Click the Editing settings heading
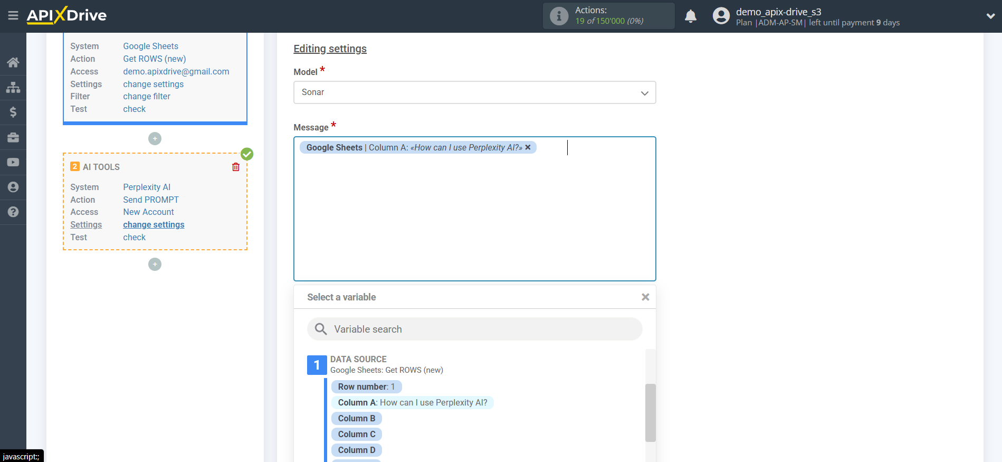The image size is (1002, 462). [330, 49]
